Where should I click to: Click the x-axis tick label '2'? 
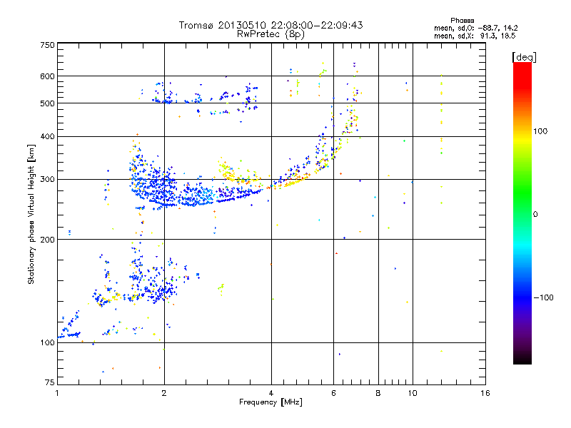(164, 393)
